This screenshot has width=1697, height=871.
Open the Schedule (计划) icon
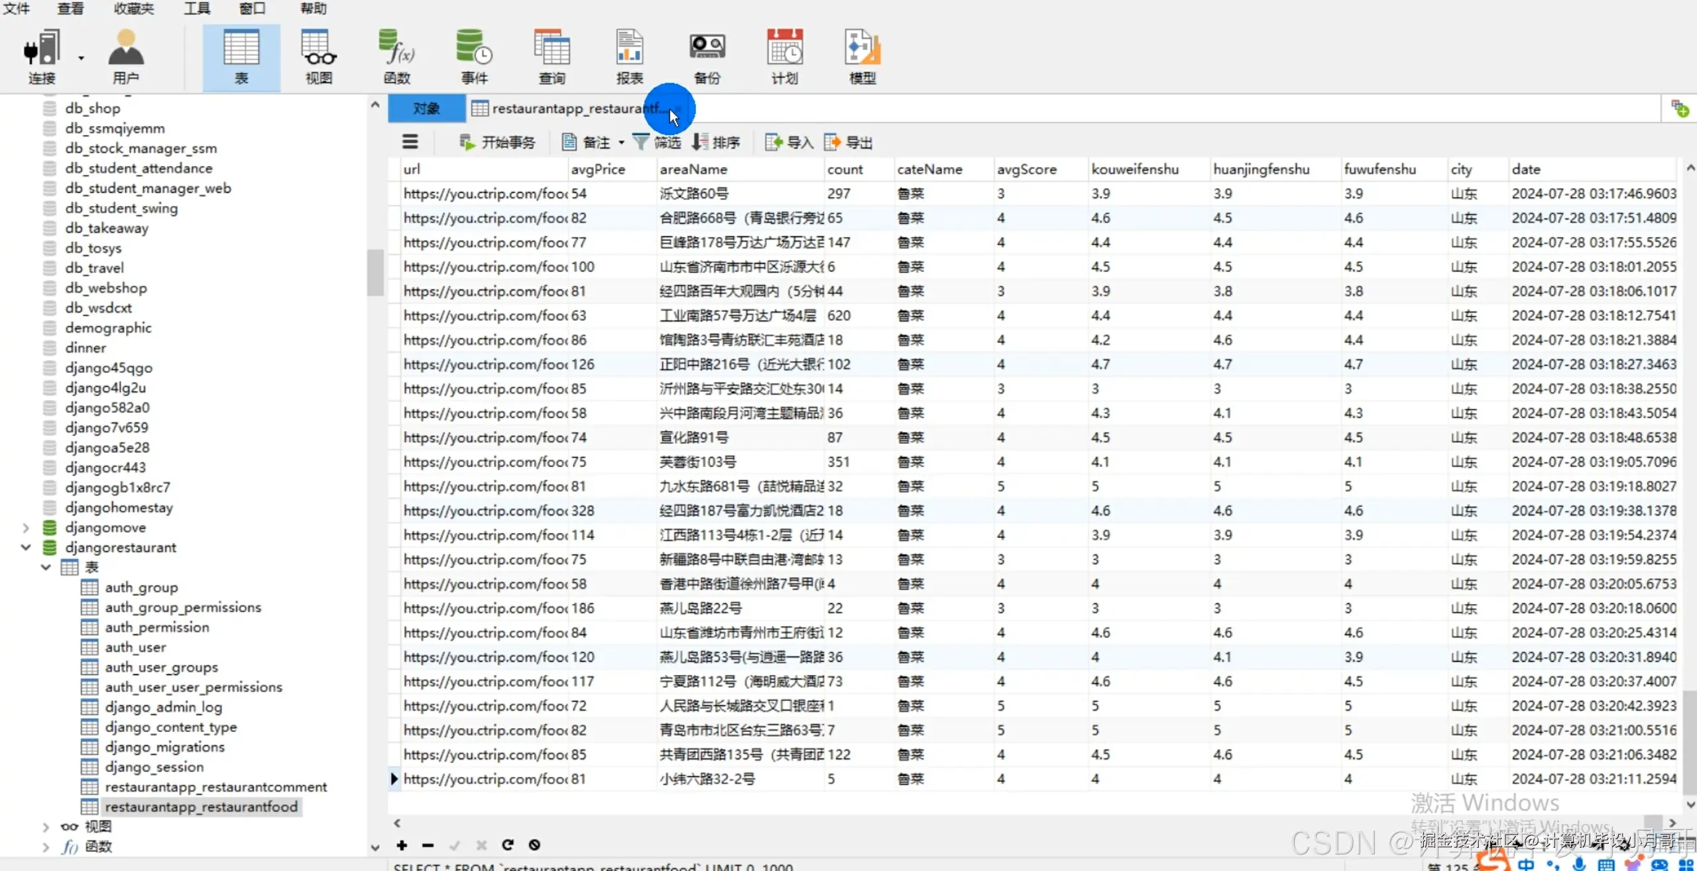[x=784, y=56]
